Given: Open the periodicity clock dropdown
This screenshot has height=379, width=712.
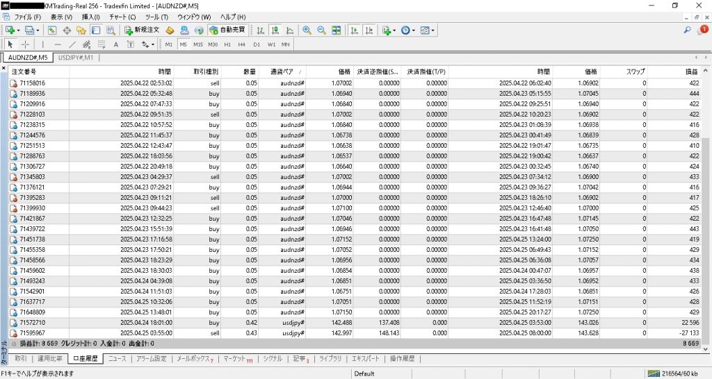Looking at the screenshot, I should (x=413, y=31).
